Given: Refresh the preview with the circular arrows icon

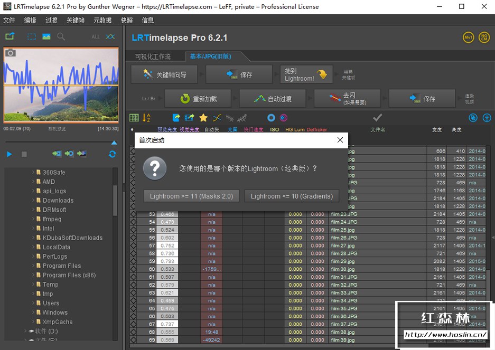Looking at the screenshot, I should point(113,154).
